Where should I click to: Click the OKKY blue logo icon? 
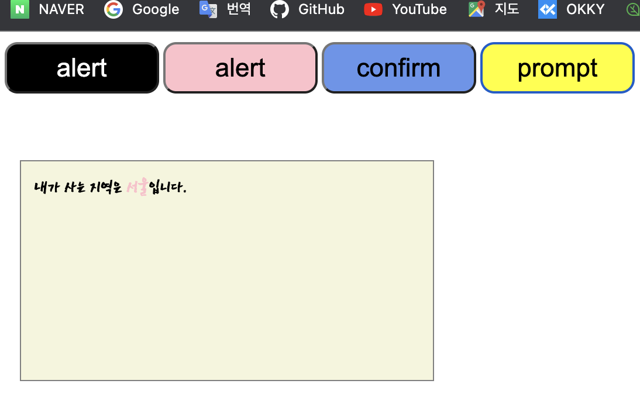[x=548, y=9]
